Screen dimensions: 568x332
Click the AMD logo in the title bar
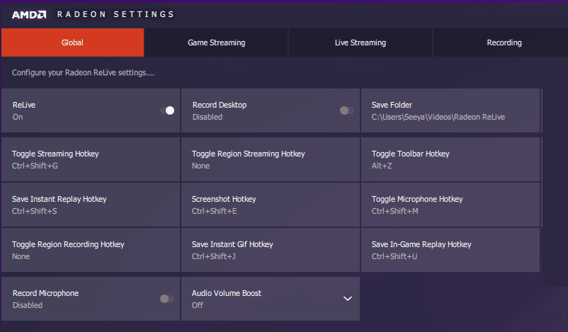(x=29, y=14)
